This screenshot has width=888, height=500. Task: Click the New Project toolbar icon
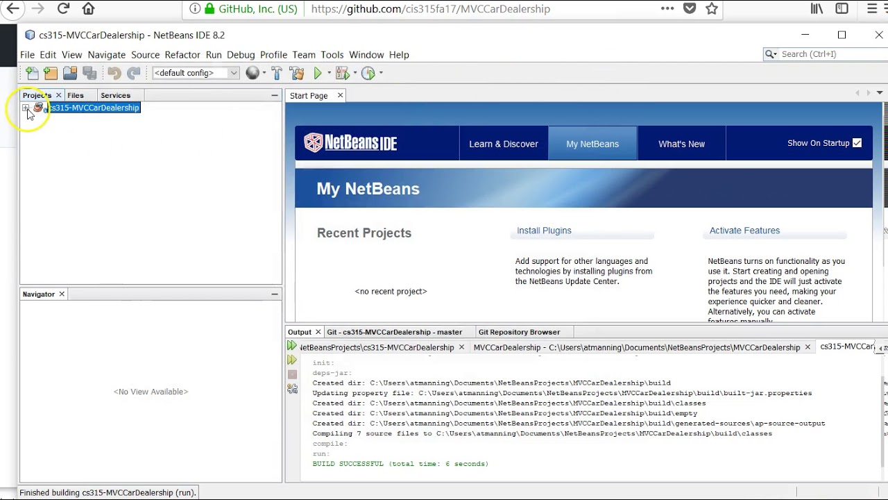click(51, 73)
